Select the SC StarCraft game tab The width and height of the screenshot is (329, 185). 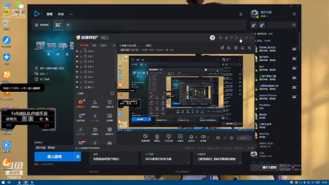tap(58, 25)
